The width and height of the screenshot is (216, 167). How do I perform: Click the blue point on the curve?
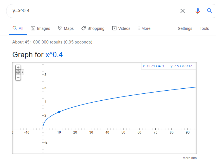click(x=59, y=112)
